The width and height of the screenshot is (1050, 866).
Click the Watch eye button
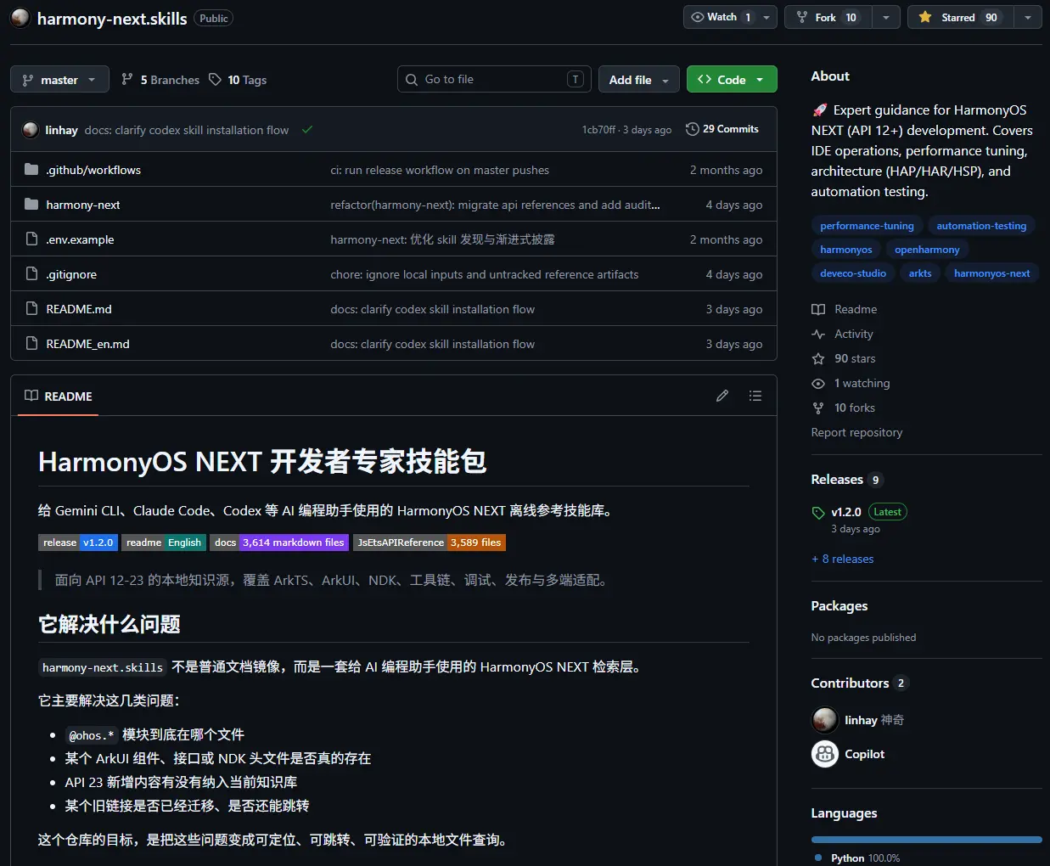pos(722,17)
